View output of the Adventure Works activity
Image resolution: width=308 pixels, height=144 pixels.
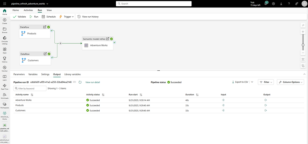(266, 100)
